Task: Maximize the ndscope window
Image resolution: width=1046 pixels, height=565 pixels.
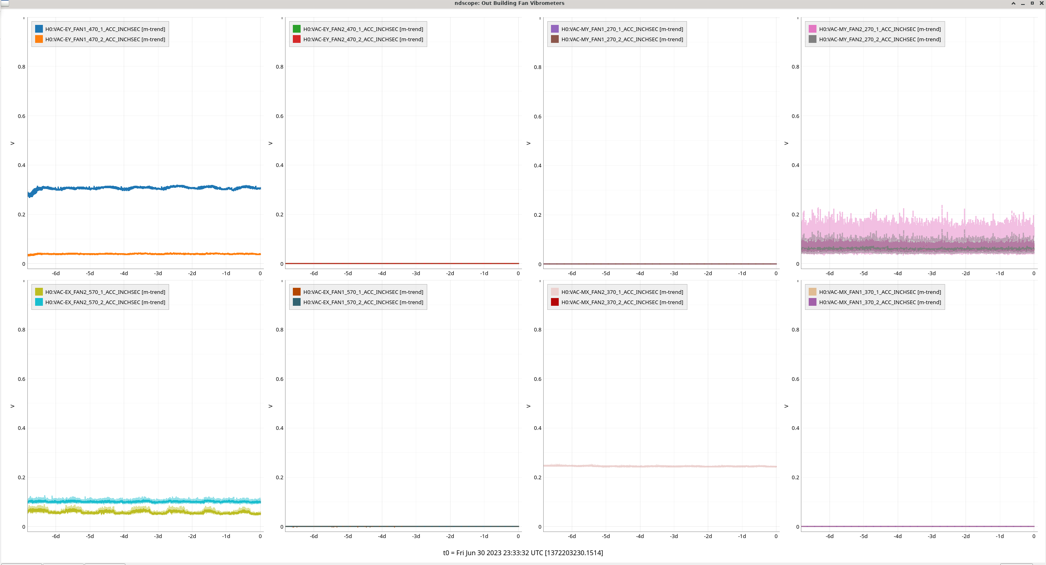Action: 1032,3
